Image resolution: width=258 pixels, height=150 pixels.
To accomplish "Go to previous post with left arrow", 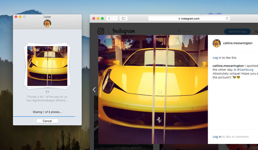I will click(94, 90).
